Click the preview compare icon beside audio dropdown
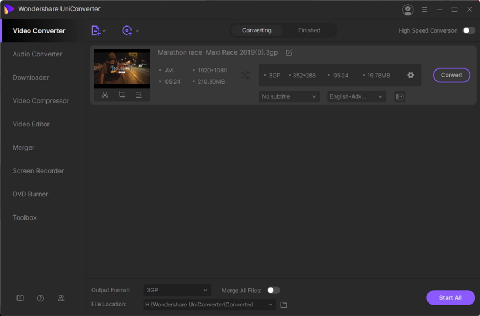This screenshot has width=480, height=316. point(400,96)
